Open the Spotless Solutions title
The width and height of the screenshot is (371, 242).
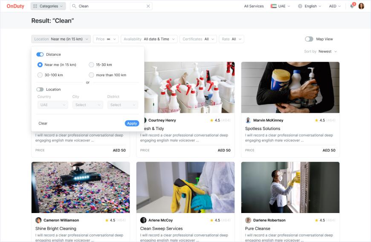263,129
